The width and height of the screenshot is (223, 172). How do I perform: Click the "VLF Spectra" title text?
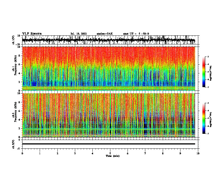coord(32,34)
